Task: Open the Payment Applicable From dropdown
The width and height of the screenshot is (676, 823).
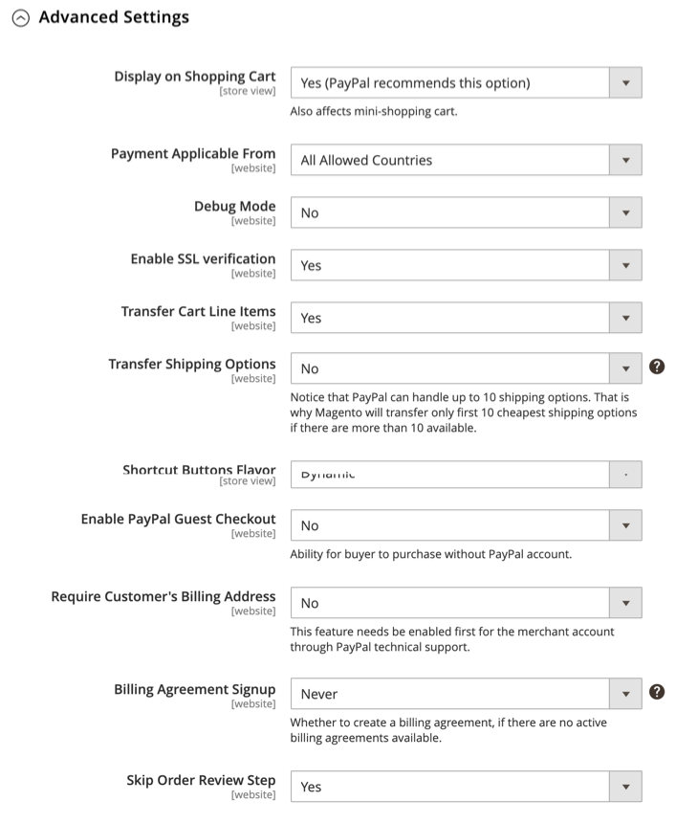Action: coord(465,160)
